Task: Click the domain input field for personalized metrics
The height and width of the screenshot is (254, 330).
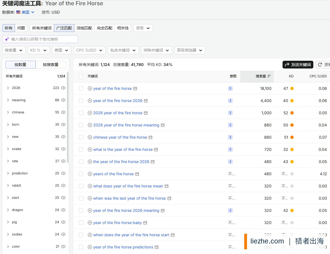Action: pos(40,39)
